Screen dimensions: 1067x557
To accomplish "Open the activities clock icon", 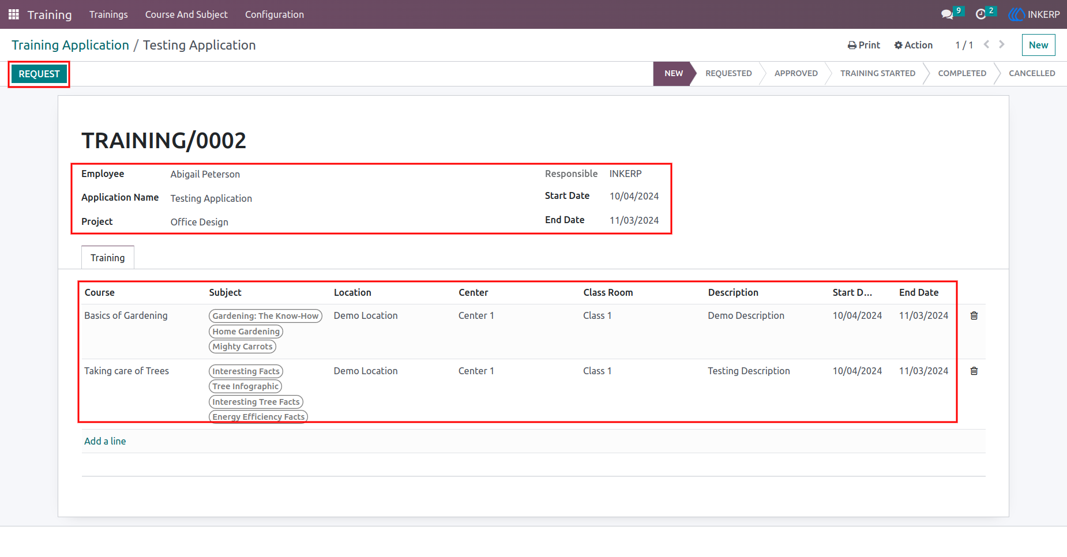I will pyautogui.click(x=980, y=14).
